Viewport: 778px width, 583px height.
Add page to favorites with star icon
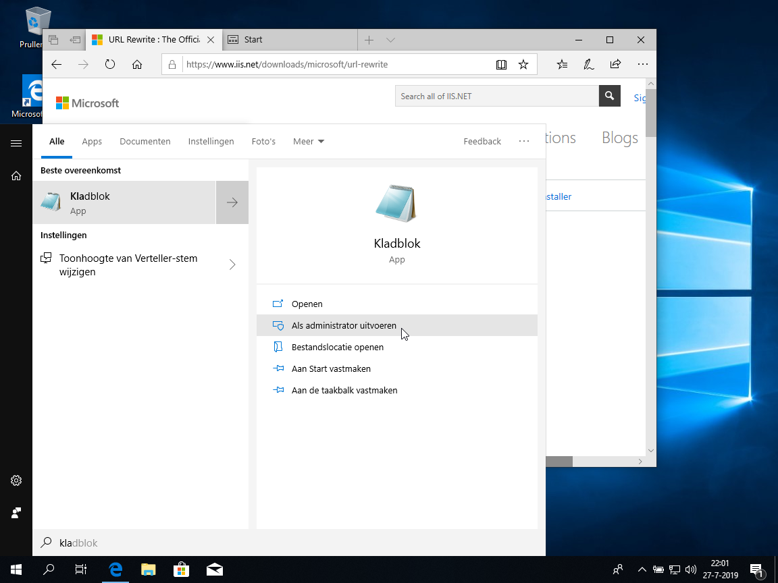[523, 65]
